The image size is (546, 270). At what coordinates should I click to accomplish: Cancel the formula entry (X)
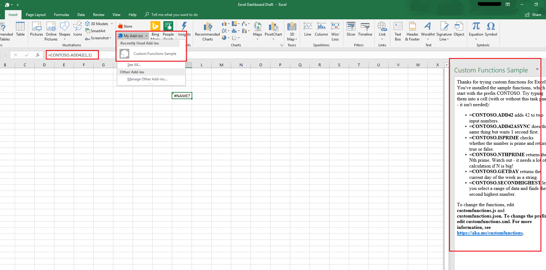(16, 55)
